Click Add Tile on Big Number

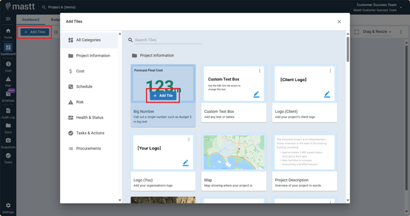[x=163, y=95]
